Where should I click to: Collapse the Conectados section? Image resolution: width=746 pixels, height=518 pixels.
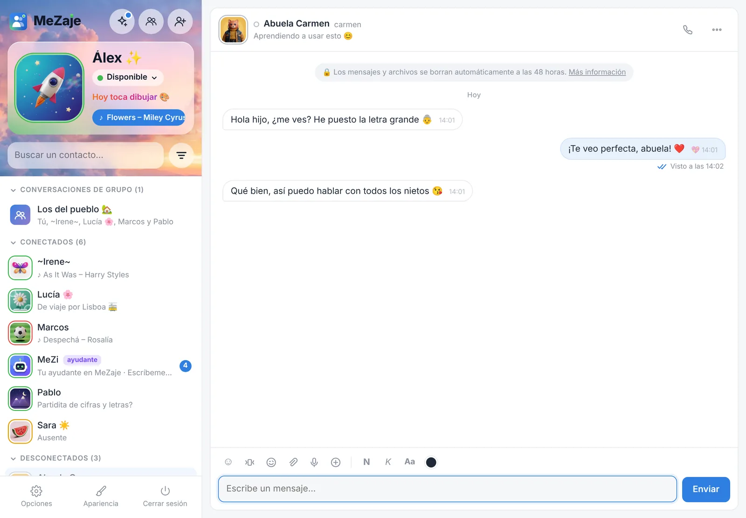pyautogui.click(x=48, y=242)
